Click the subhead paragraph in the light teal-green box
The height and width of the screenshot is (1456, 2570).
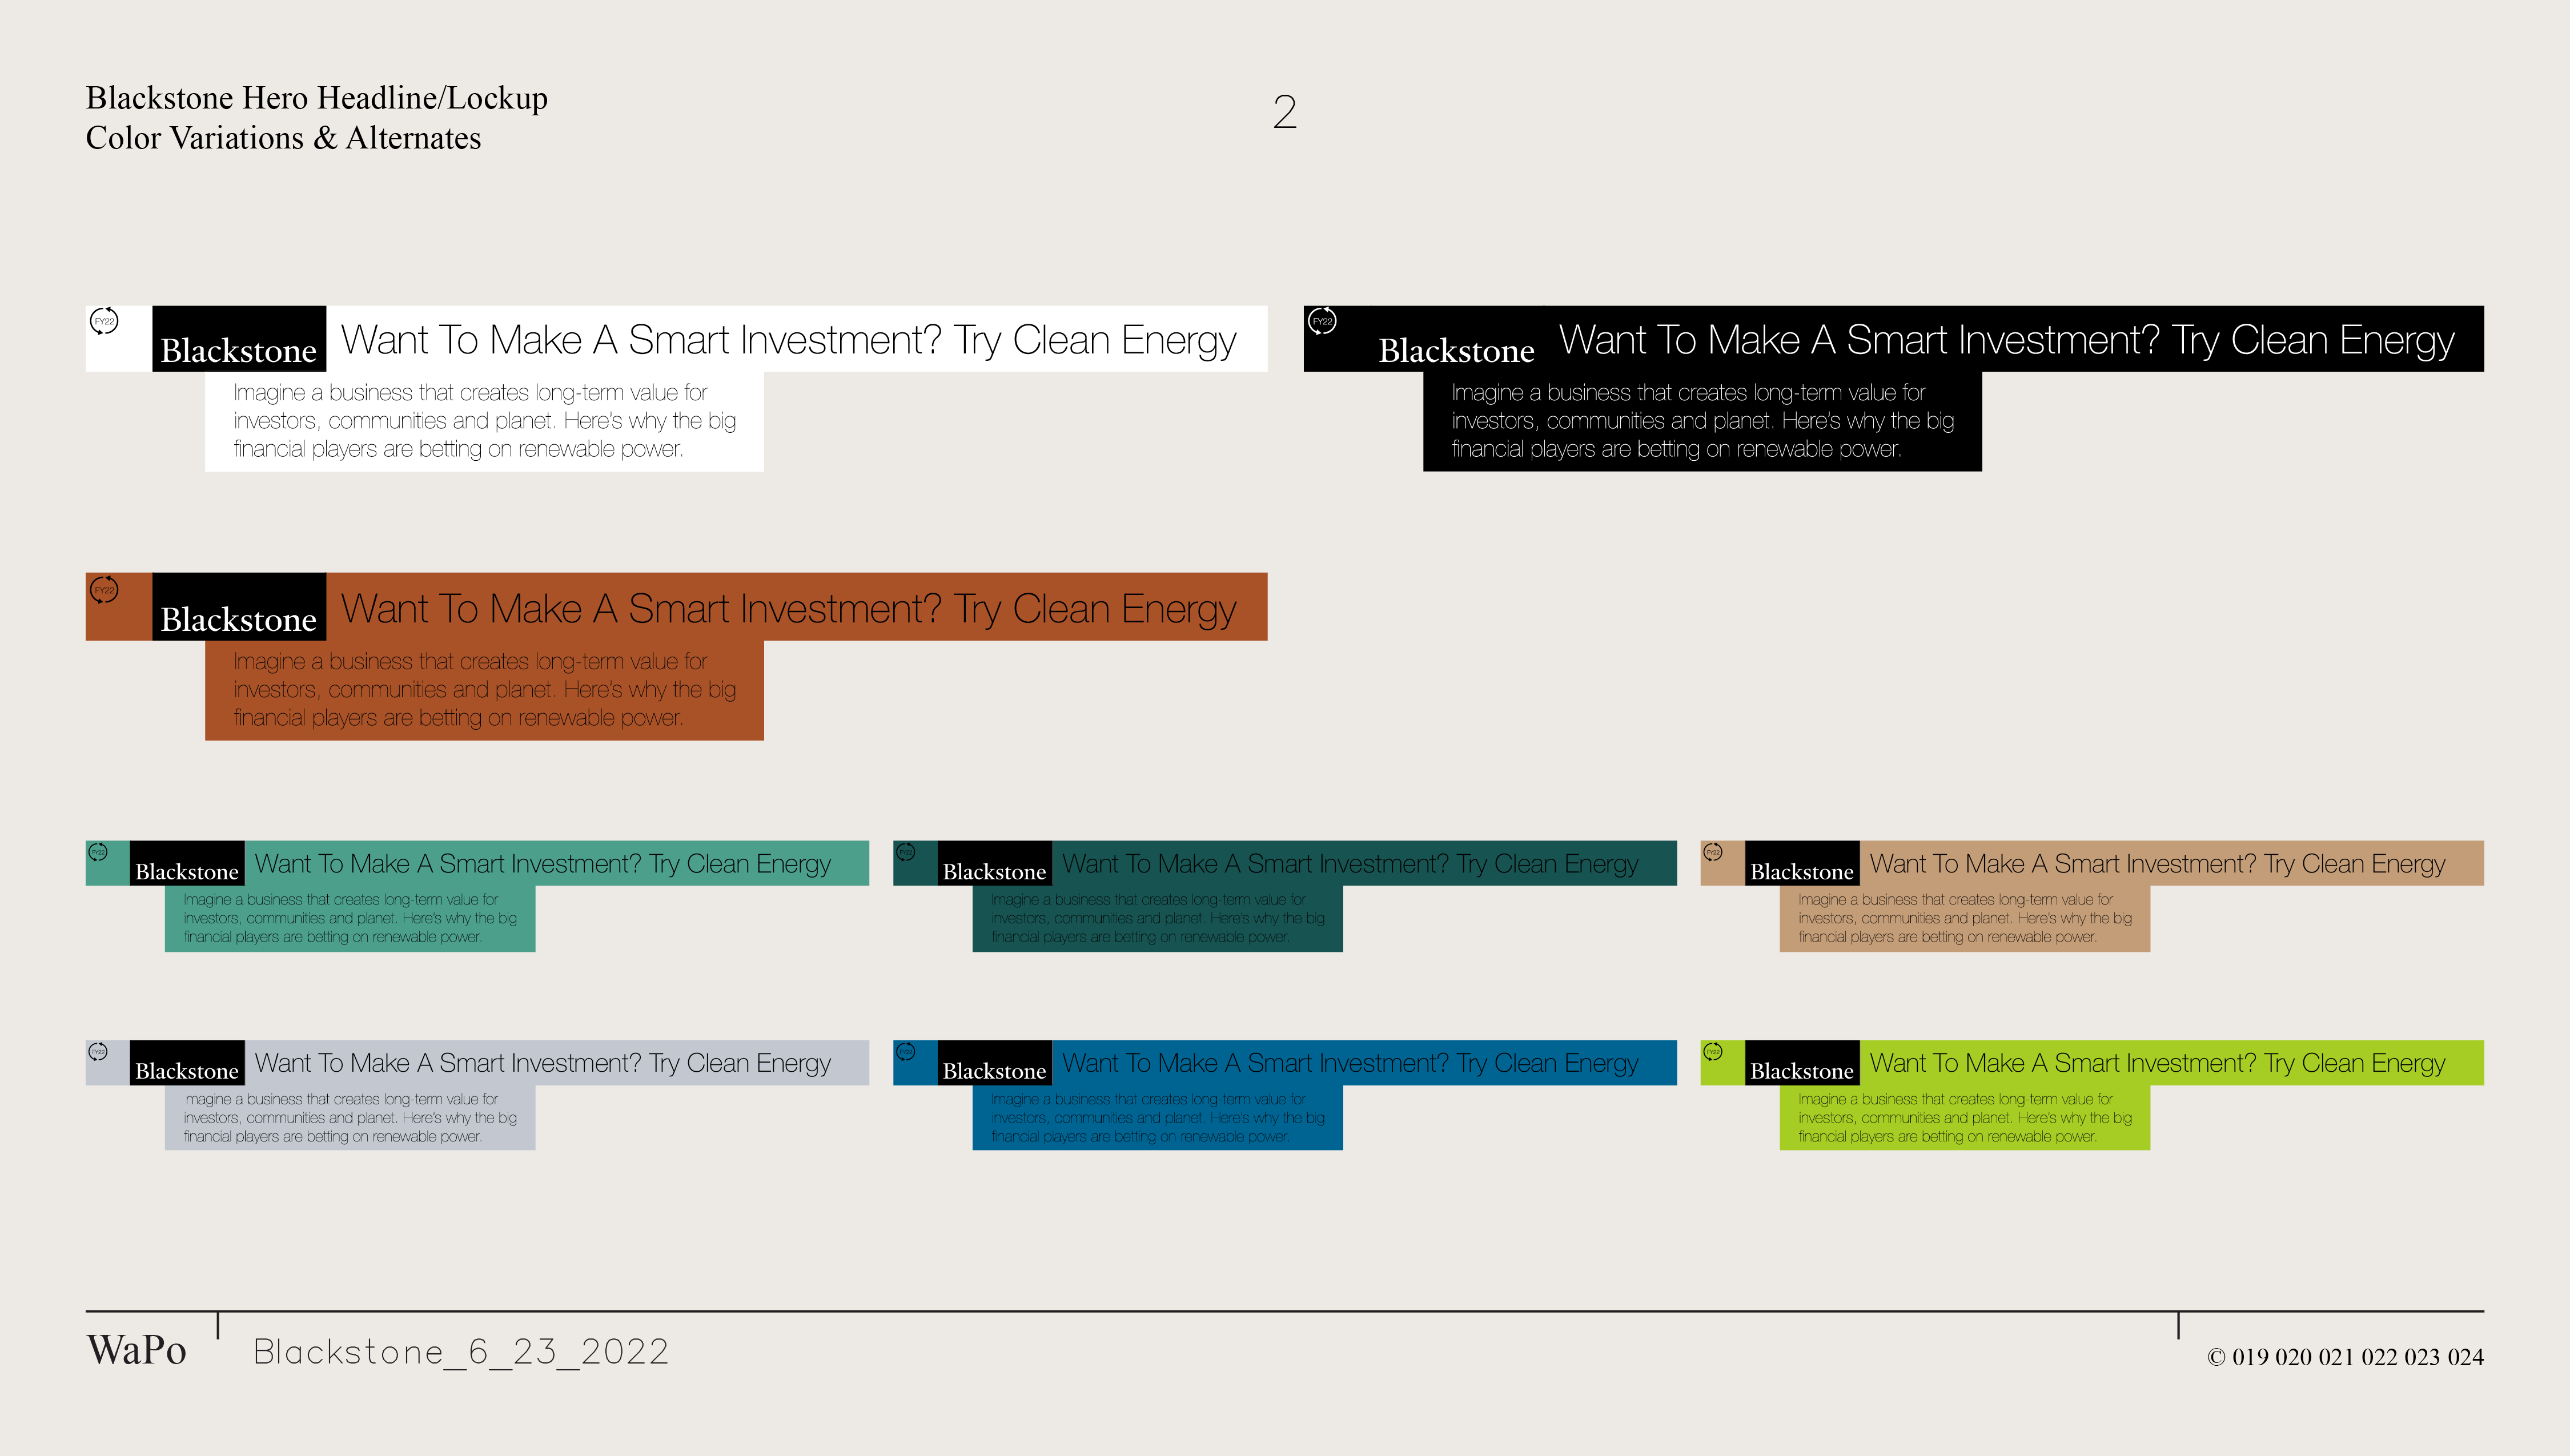[x=350, y=918]
